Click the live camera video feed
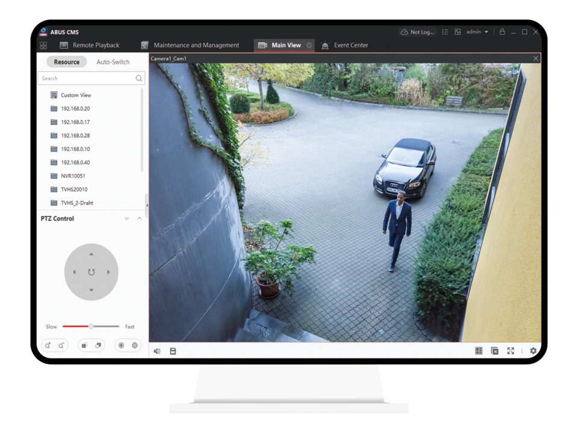 345,203
